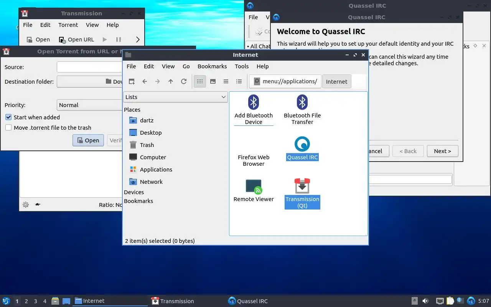
Task: Open the clipboard manager tray icon
Action: pos(450,301)
